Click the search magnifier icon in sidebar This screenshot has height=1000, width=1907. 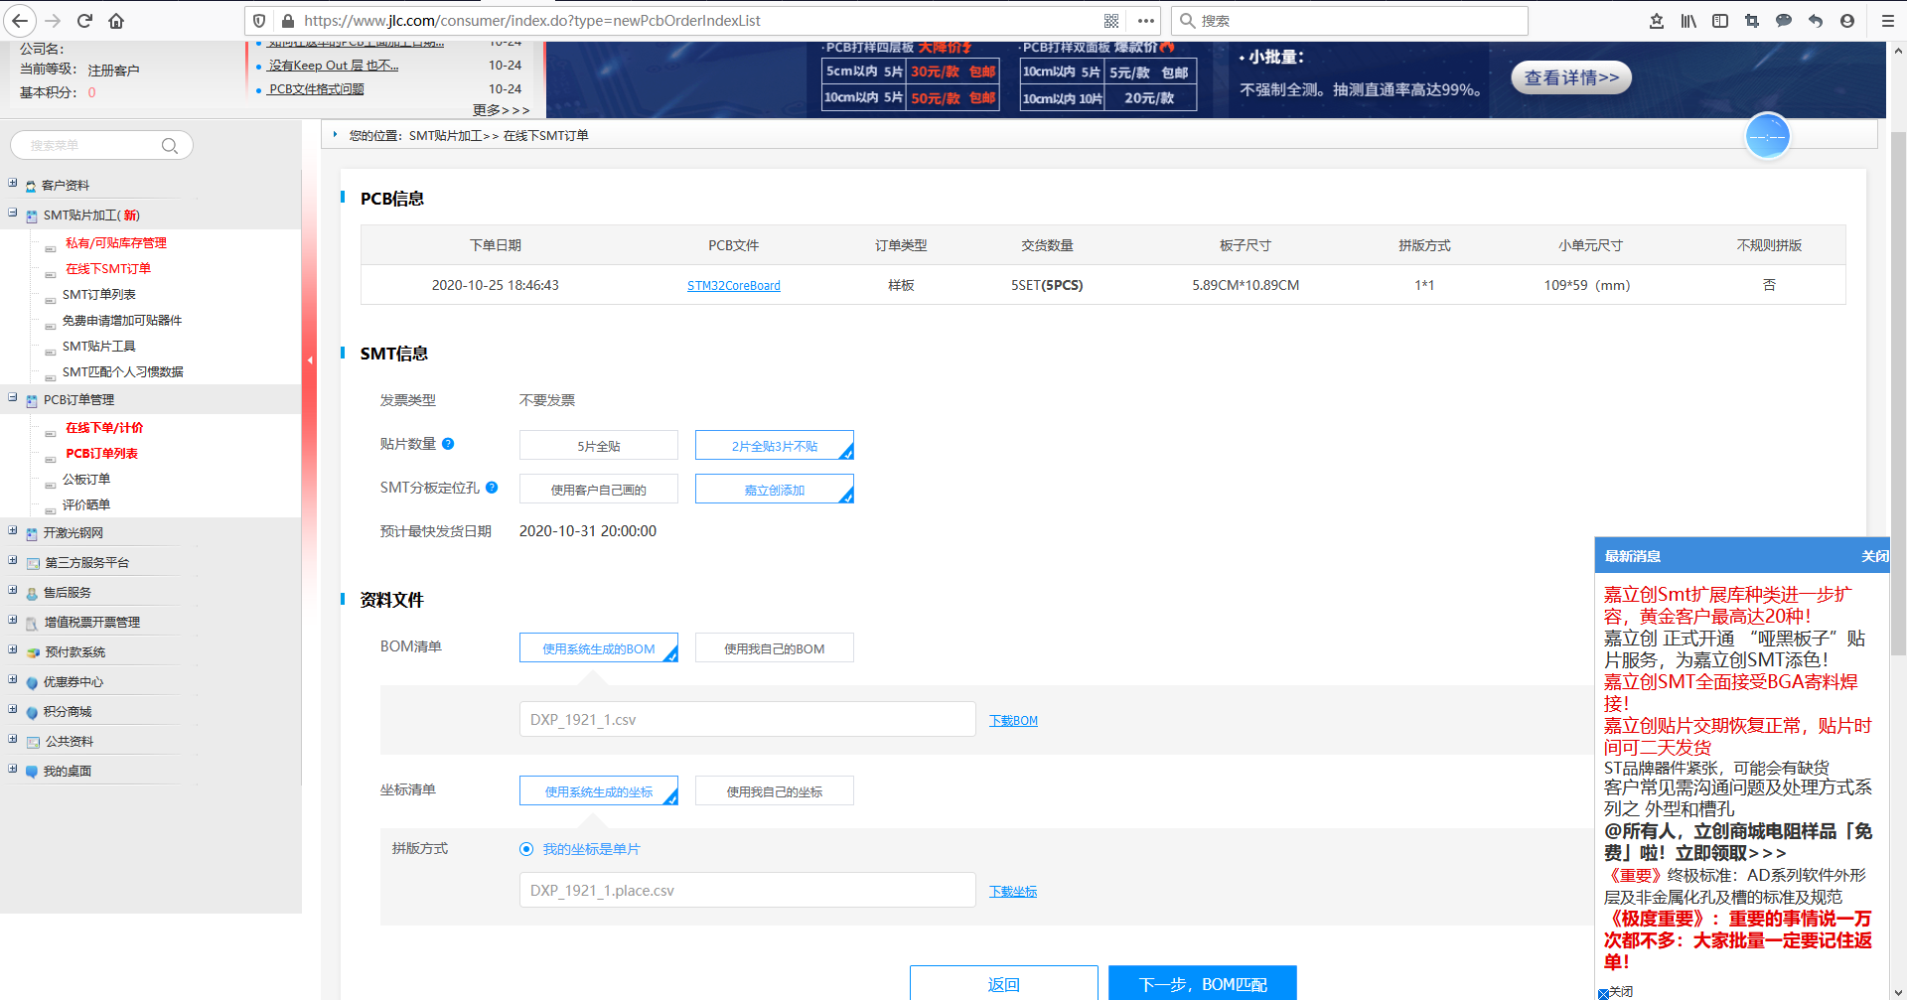[x=170, y=145]
